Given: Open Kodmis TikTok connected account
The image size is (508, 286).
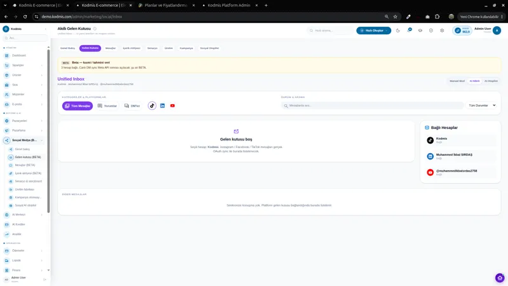Looking at the screenshot, I should (x=460, y=140).
